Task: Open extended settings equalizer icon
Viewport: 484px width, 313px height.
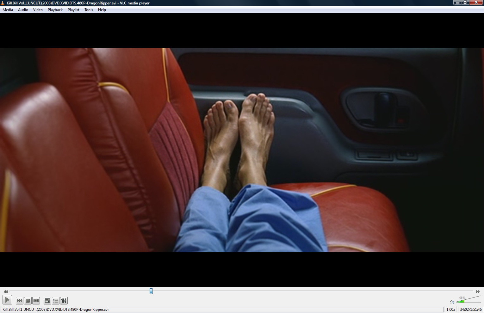Action: click(64, 301)
